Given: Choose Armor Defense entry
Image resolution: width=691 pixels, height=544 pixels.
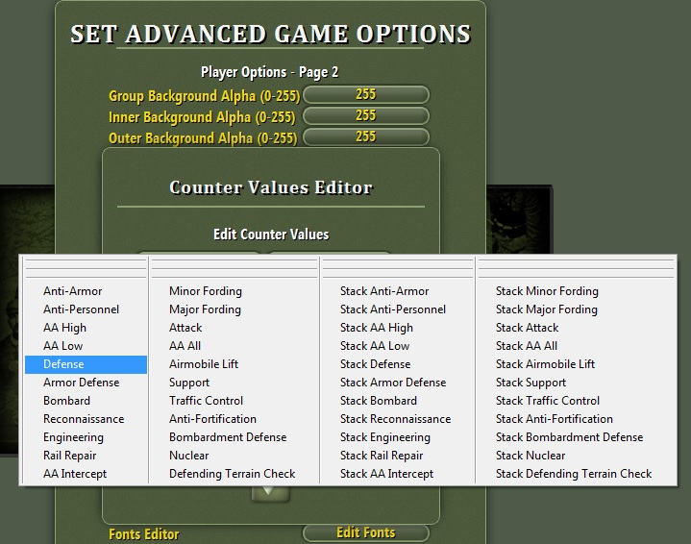Looking at the screenshot, I should 86,383.
